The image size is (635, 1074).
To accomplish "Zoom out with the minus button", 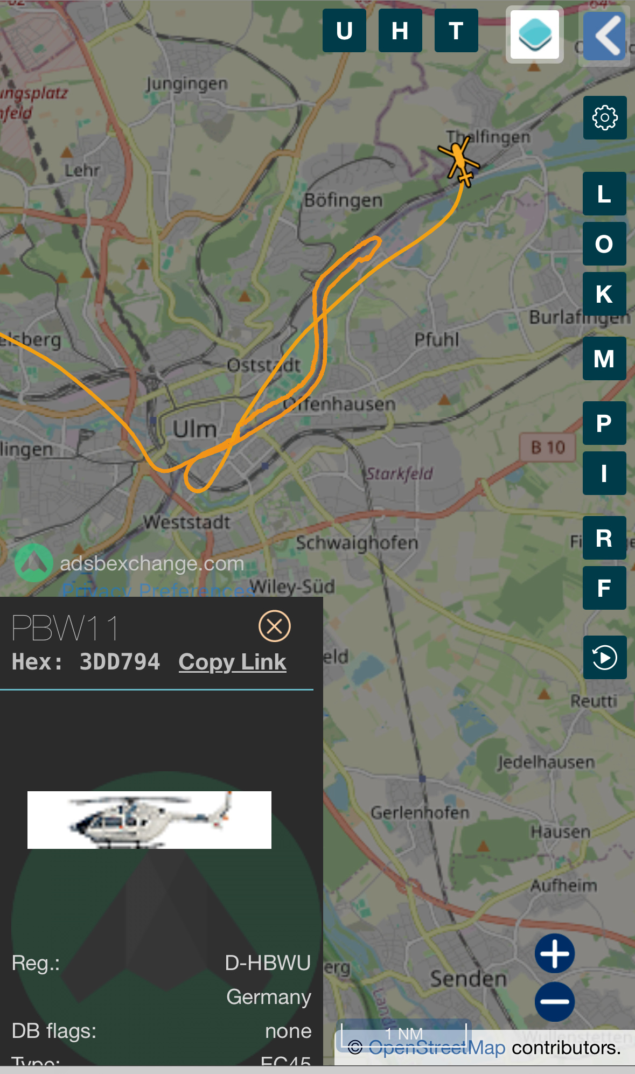I will tap(555, 1001).
